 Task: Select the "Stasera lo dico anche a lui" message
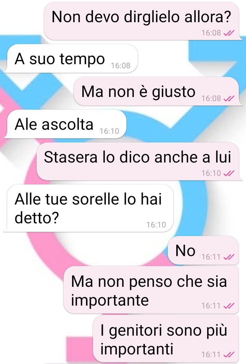tap(138, 162)
